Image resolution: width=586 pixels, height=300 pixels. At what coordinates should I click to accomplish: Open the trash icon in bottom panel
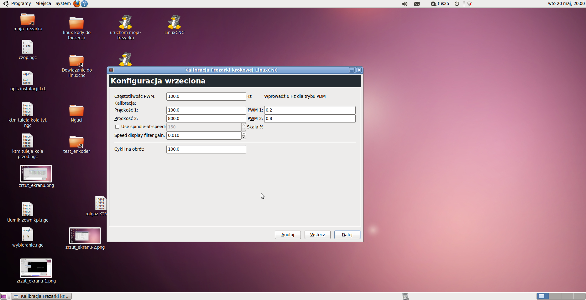click(x=405, y=296)
